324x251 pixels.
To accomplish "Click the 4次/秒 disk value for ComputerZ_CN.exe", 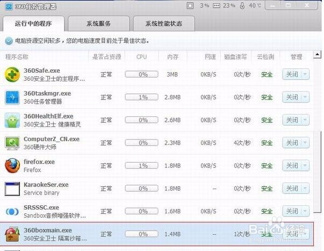I will pos(242,143).
